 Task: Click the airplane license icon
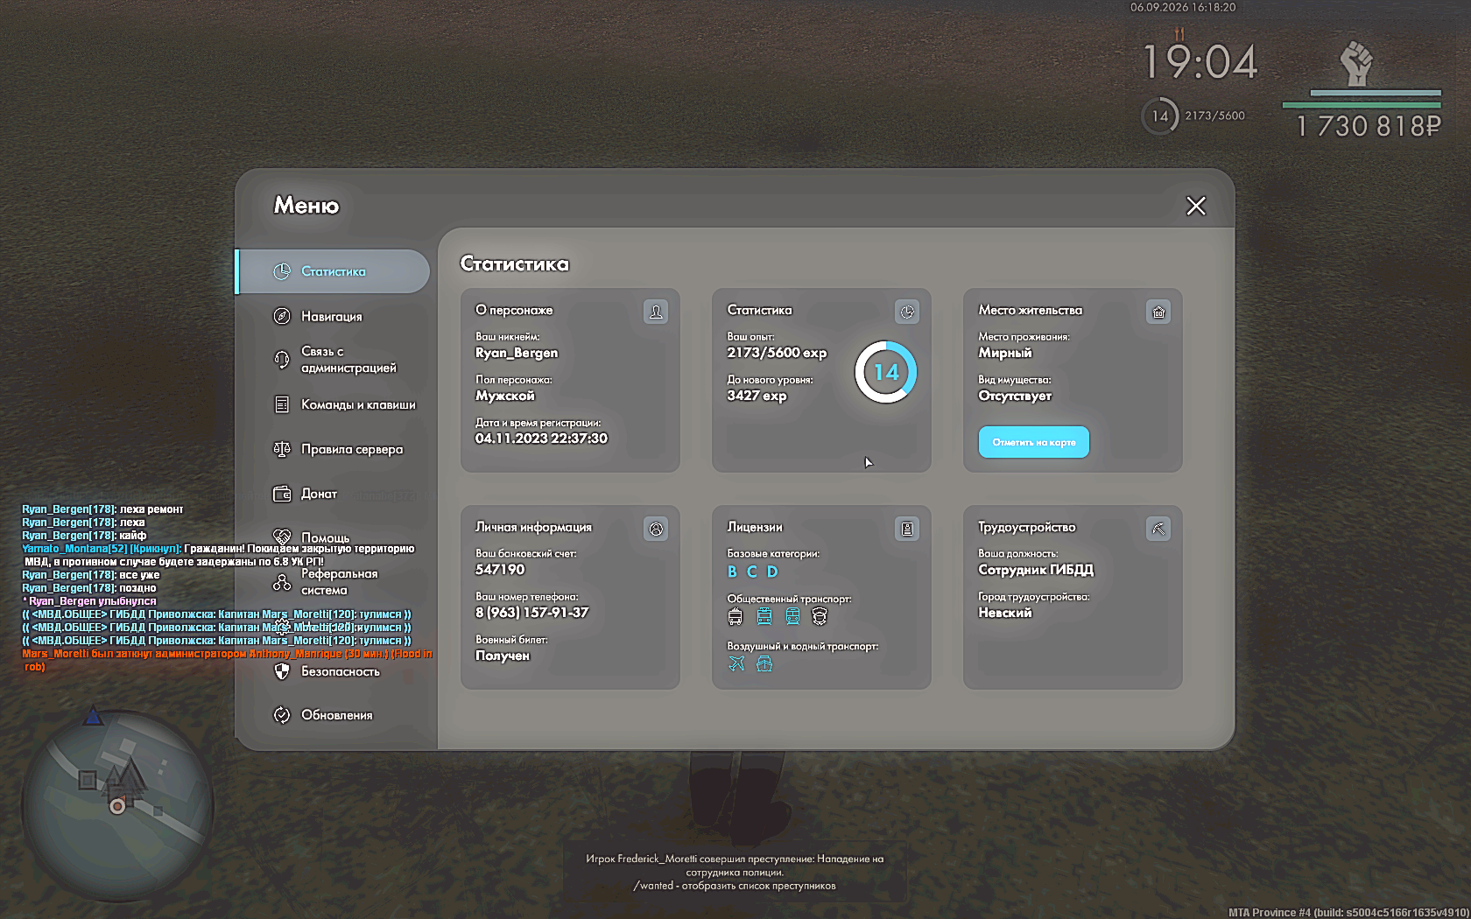(737, 664)
